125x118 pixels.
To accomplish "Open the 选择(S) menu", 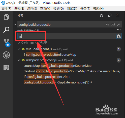I will [x=32, y=9].
